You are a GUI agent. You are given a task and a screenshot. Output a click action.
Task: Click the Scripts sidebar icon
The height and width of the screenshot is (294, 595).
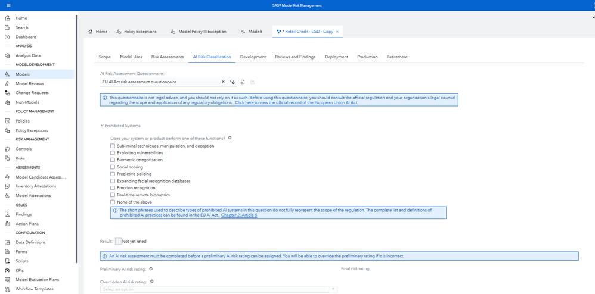click(7, 261)
